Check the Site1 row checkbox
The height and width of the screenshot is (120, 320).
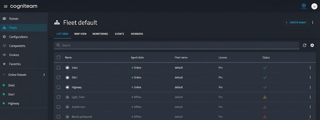click(58, 77)
